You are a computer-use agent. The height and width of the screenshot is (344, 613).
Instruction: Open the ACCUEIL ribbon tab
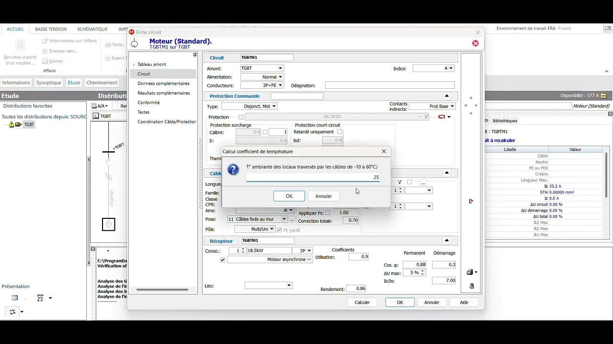pos(16,29)
